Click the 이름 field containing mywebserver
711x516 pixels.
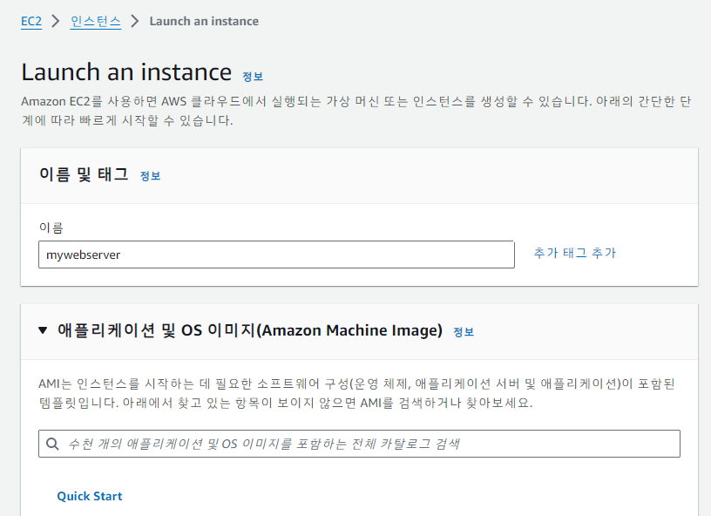pos(276,255)
